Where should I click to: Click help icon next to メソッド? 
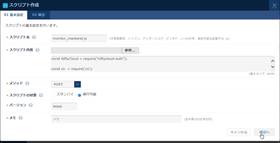click(x=27, y=83)
